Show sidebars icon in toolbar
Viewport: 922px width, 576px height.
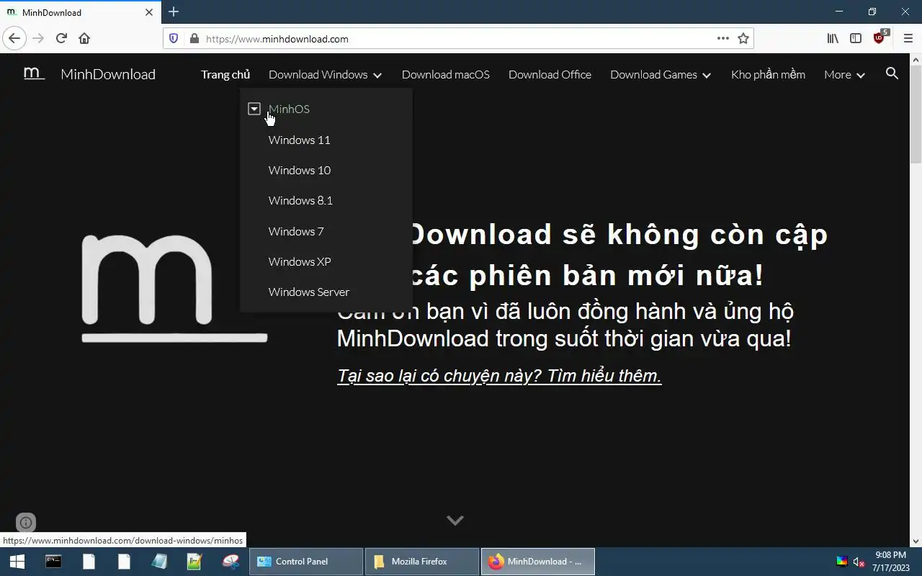click(856, 38)
